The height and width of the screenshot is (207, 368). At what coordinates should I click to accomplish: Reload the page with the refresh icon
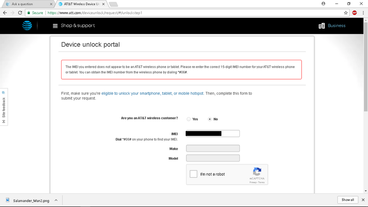(x=20, y=12)
